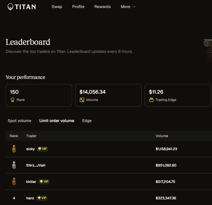Click the Rank column header
The width and height of the screenshot is (212, 205).
(x=14, y=136)
